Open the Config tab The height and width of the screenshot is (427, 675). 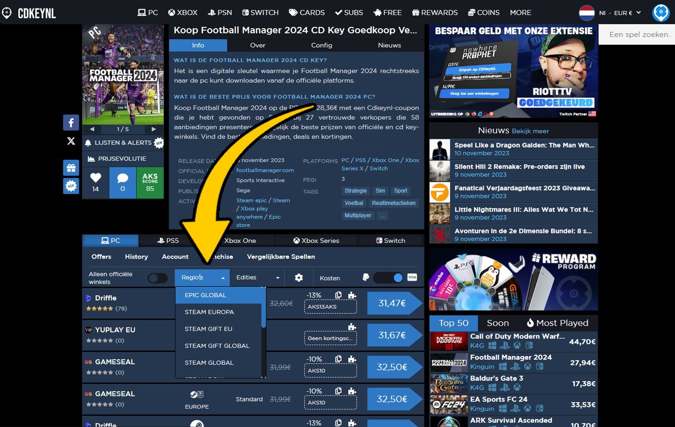click(322, 45)
